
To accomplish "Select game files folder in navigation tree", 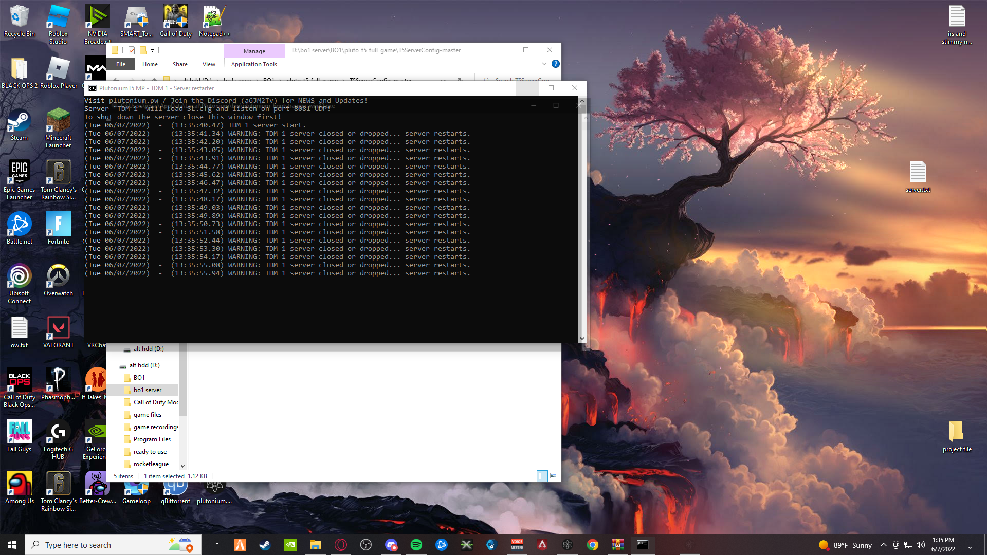I will tap(147, 415).
